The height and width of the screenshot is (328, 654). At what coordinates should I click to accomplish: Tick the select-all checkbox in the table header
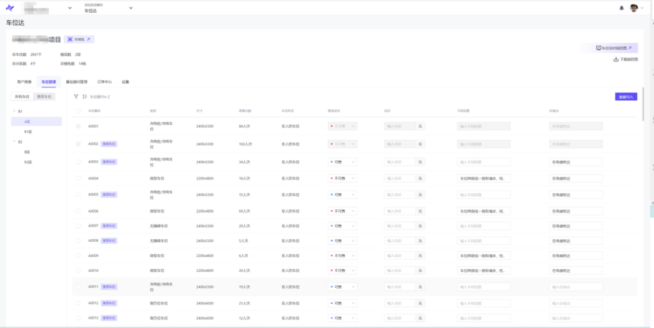(78, 110)
